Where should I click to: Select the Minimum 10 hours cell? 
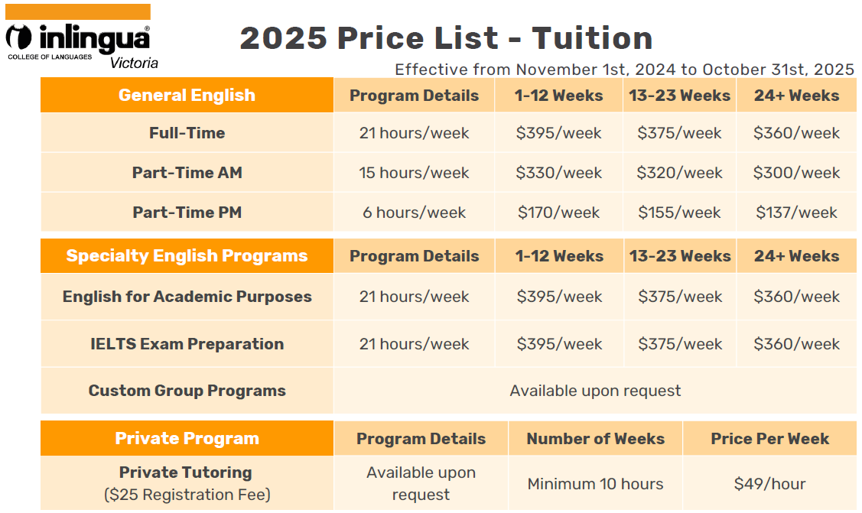(595, 484)
